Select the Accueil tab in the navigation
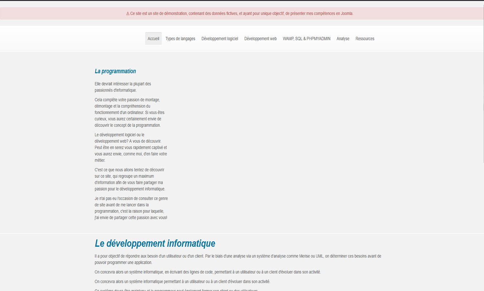This screenshot has height=291, width=484. [x=153, y=38]
